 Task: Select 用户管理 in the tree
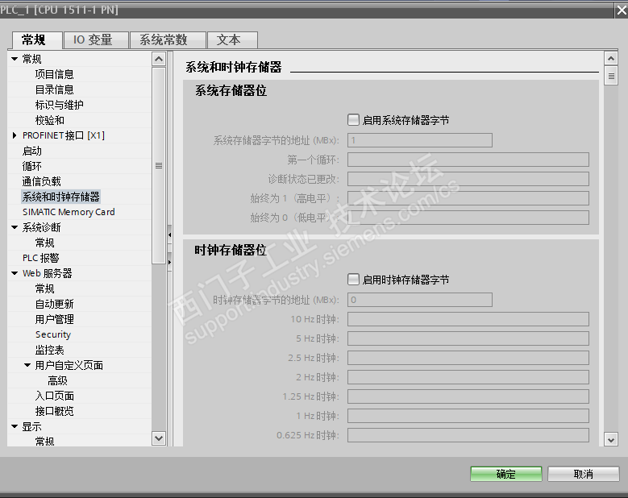point(55,319)
